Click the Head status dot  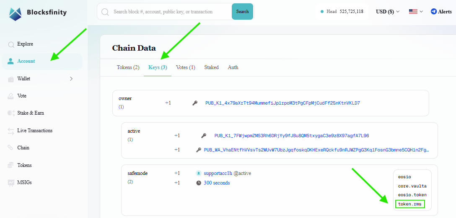coord(322,12)
